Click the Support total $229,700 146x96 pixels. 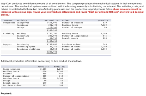(x=52, y=52)
